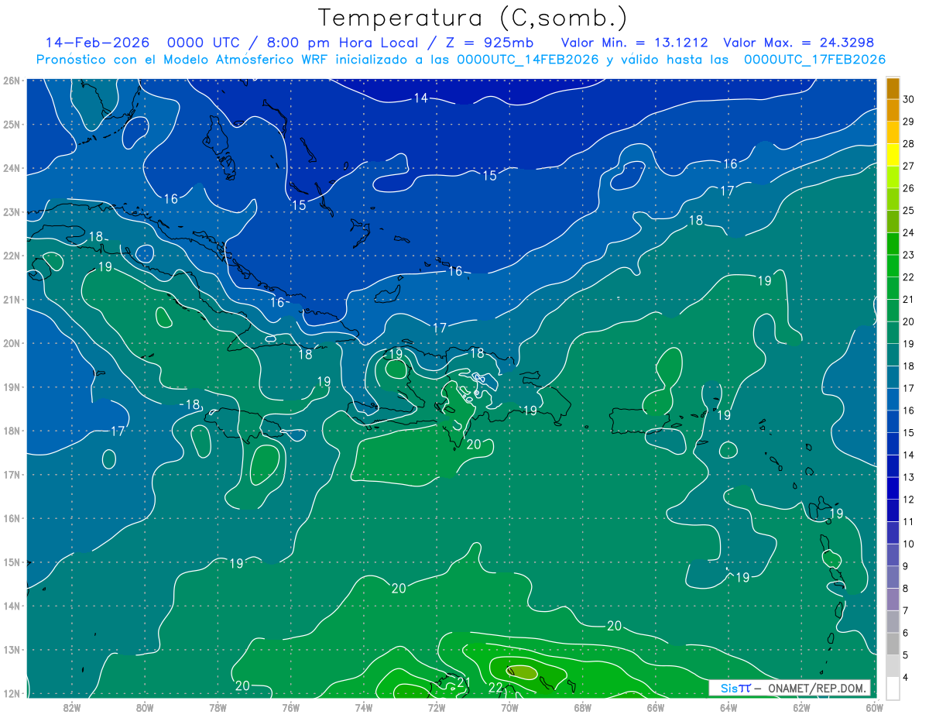Click the '82W' longitude axis label
Screen dimensions: 929x718
(72, 707)
